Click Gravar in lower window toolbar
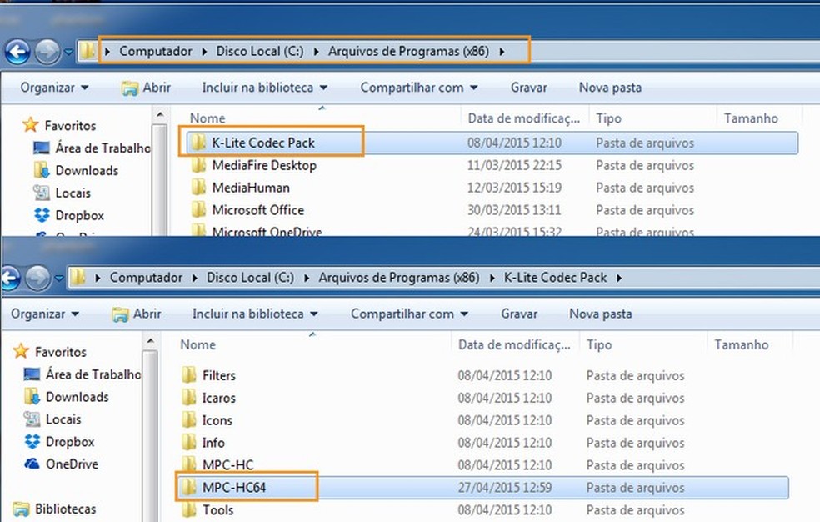This screenshot has width=820, height=522. coord(519,314)
